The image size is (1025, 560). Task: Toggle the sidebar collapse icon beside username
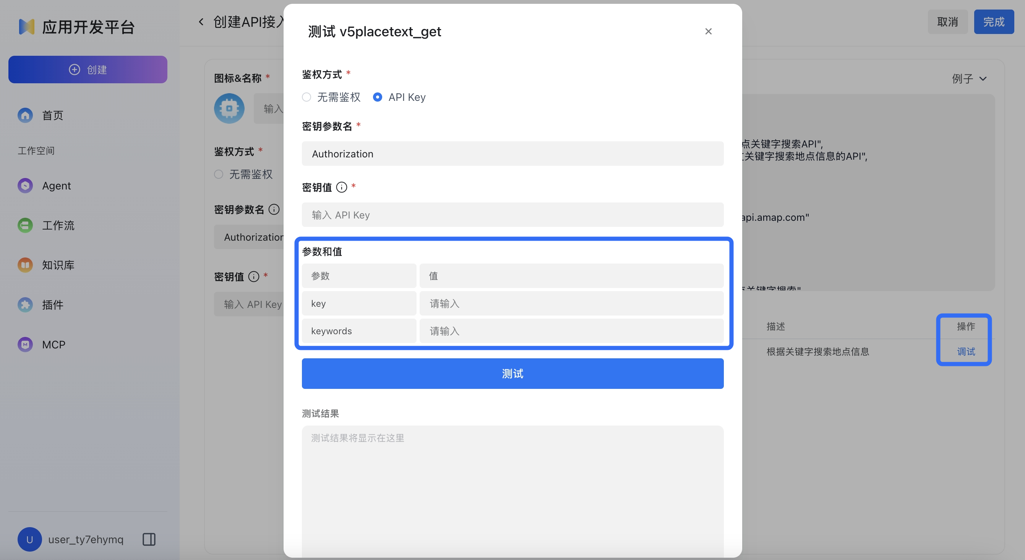149,539
